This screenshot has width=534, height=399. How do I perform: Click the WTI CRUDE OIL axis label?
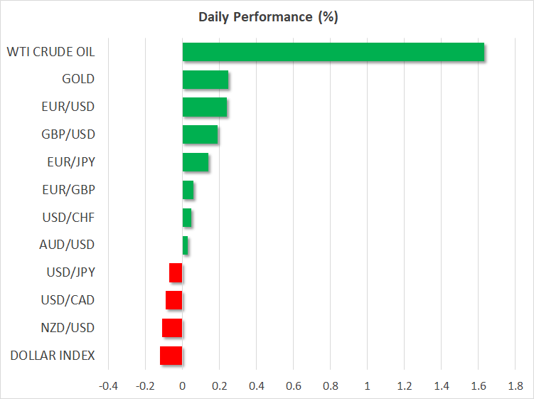click(50, 52)
